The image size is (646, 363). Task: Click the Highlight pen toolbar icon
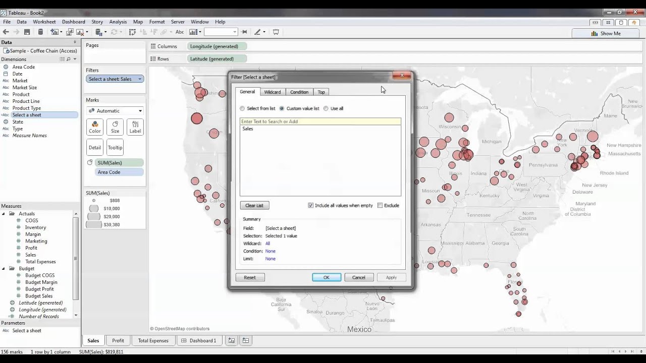[x=257, y=32]
